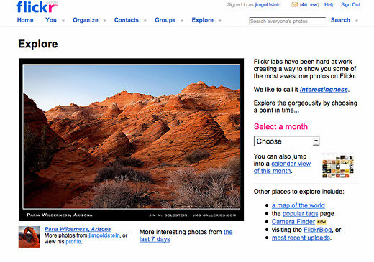
Task: Open the calendar view of this month link
Action: [282, 167]
